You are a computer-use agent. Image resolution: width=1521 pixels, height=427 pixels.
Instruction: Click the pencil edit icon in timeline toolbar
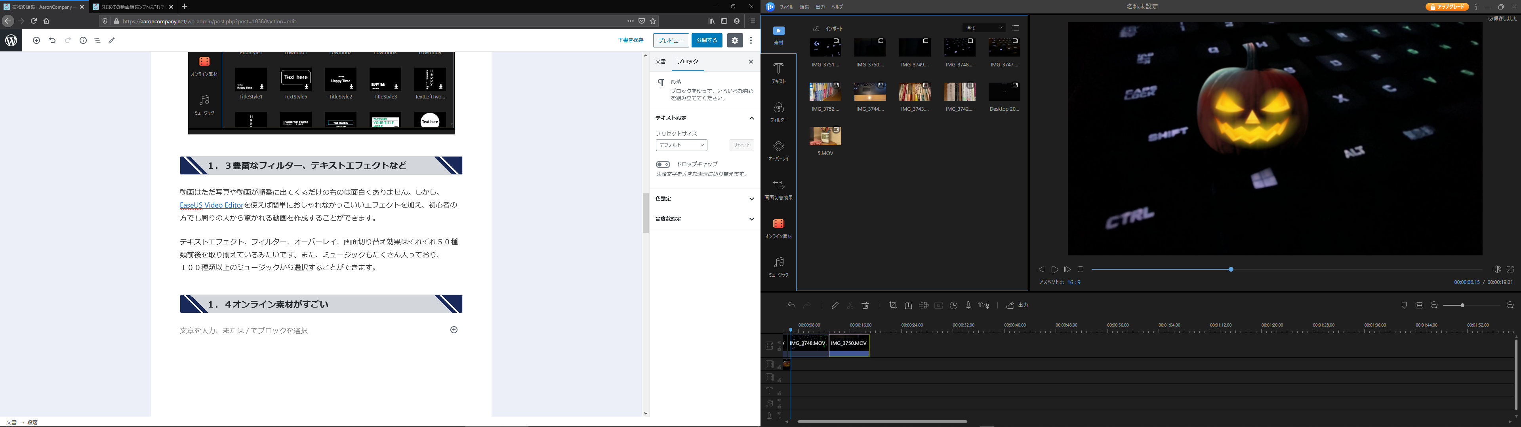pos(835,305)
